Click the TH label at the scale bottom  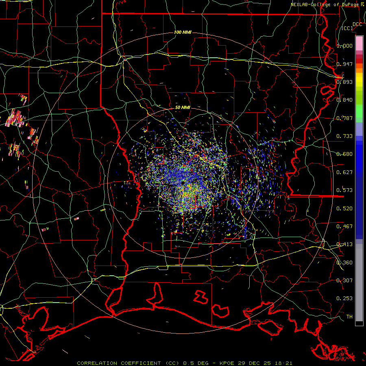(349, 316)
